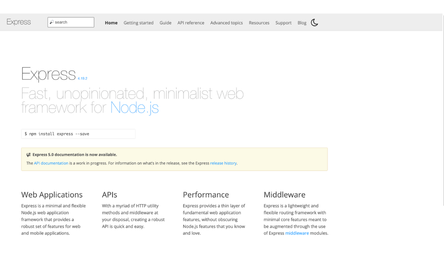444x271 pixels.
Task: Open the Guide menu
Action: [165, 23]
